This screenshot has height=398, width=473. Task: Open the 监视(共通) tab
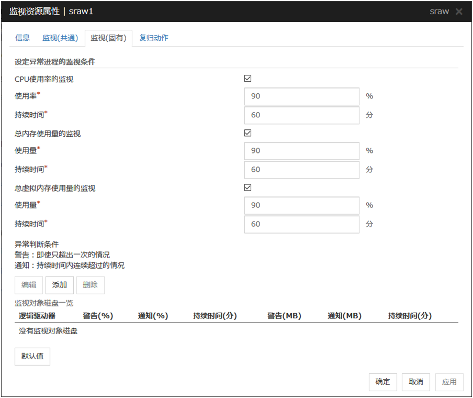(x=60, y=38)
